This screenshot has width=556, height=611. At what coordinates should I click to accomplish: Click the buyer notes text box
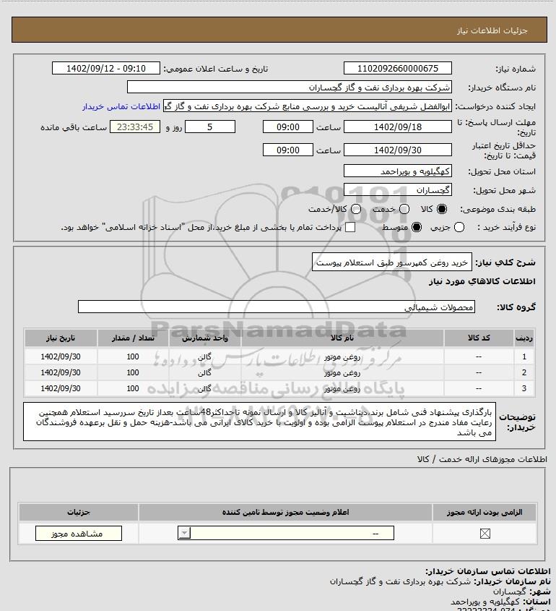pos(259,422)
